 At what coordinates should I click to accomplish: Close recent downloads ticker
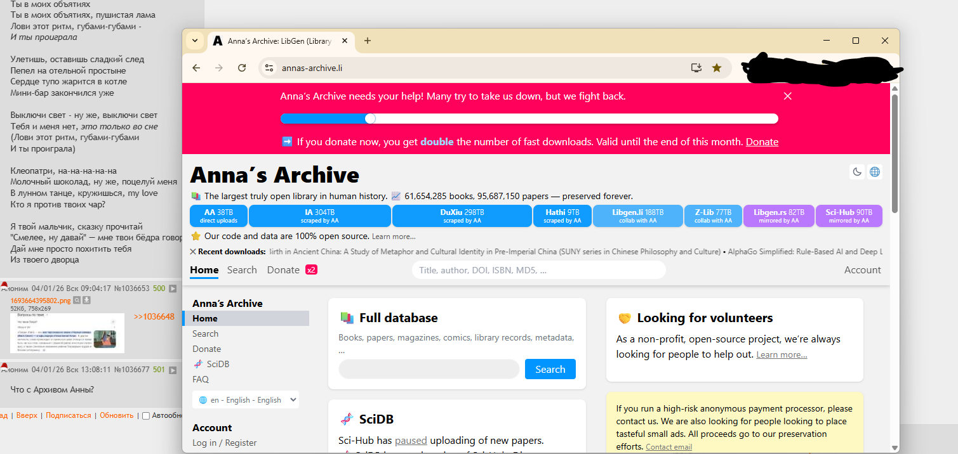pyautogui.click(x=193, y=252)
